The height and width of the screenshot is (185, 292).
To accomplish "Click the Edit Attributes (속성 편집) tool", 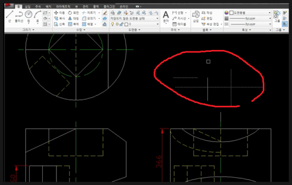I will 210,24.
